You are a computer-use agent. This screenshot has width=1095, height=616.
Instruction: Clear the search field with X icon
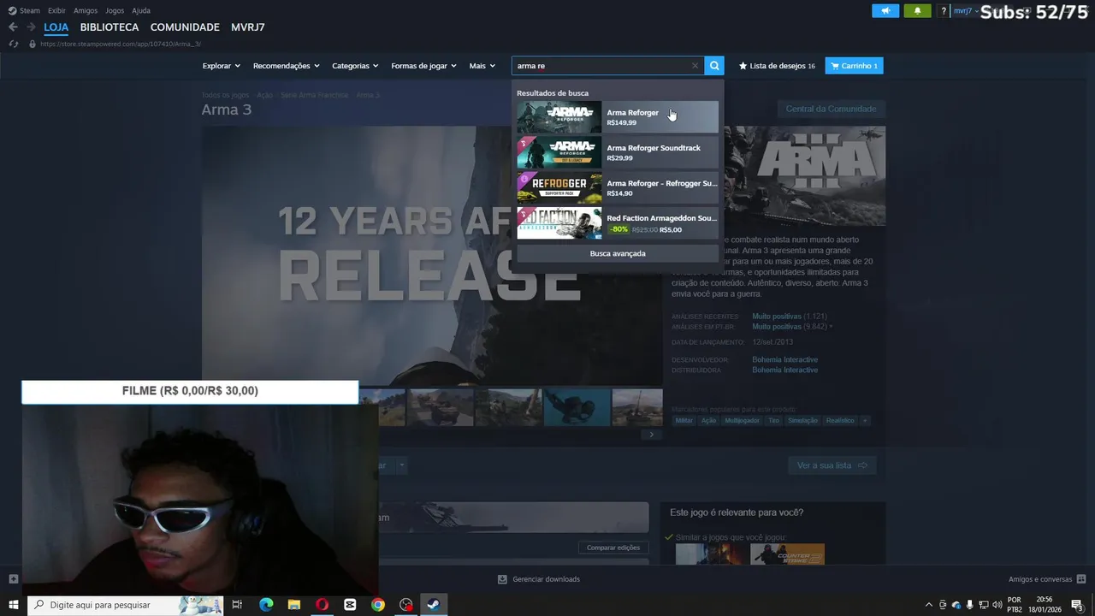pyautogui.click(x=695, y=66)
